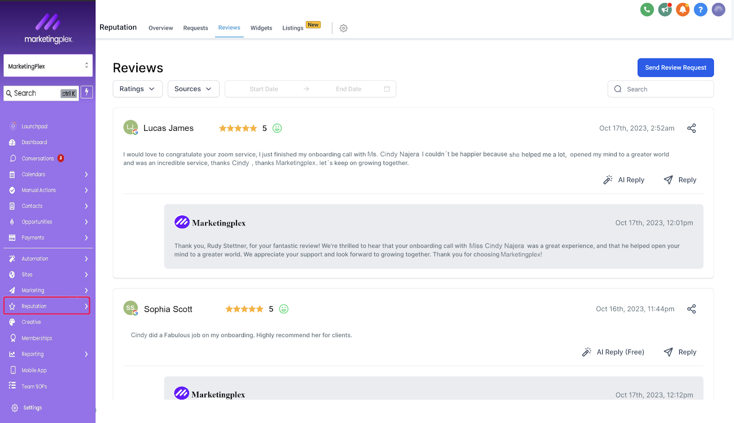The height and width of the screenshot is (423, 734).
Task: Expand Automation submenu
Action: coord(86,259)
